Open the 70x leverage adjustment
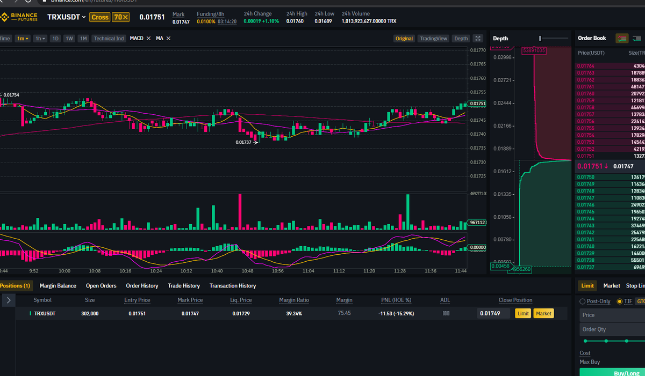 (120, 17)
